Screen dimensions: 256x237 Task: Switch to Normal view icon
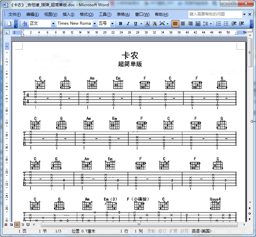[x=6, y=225]
